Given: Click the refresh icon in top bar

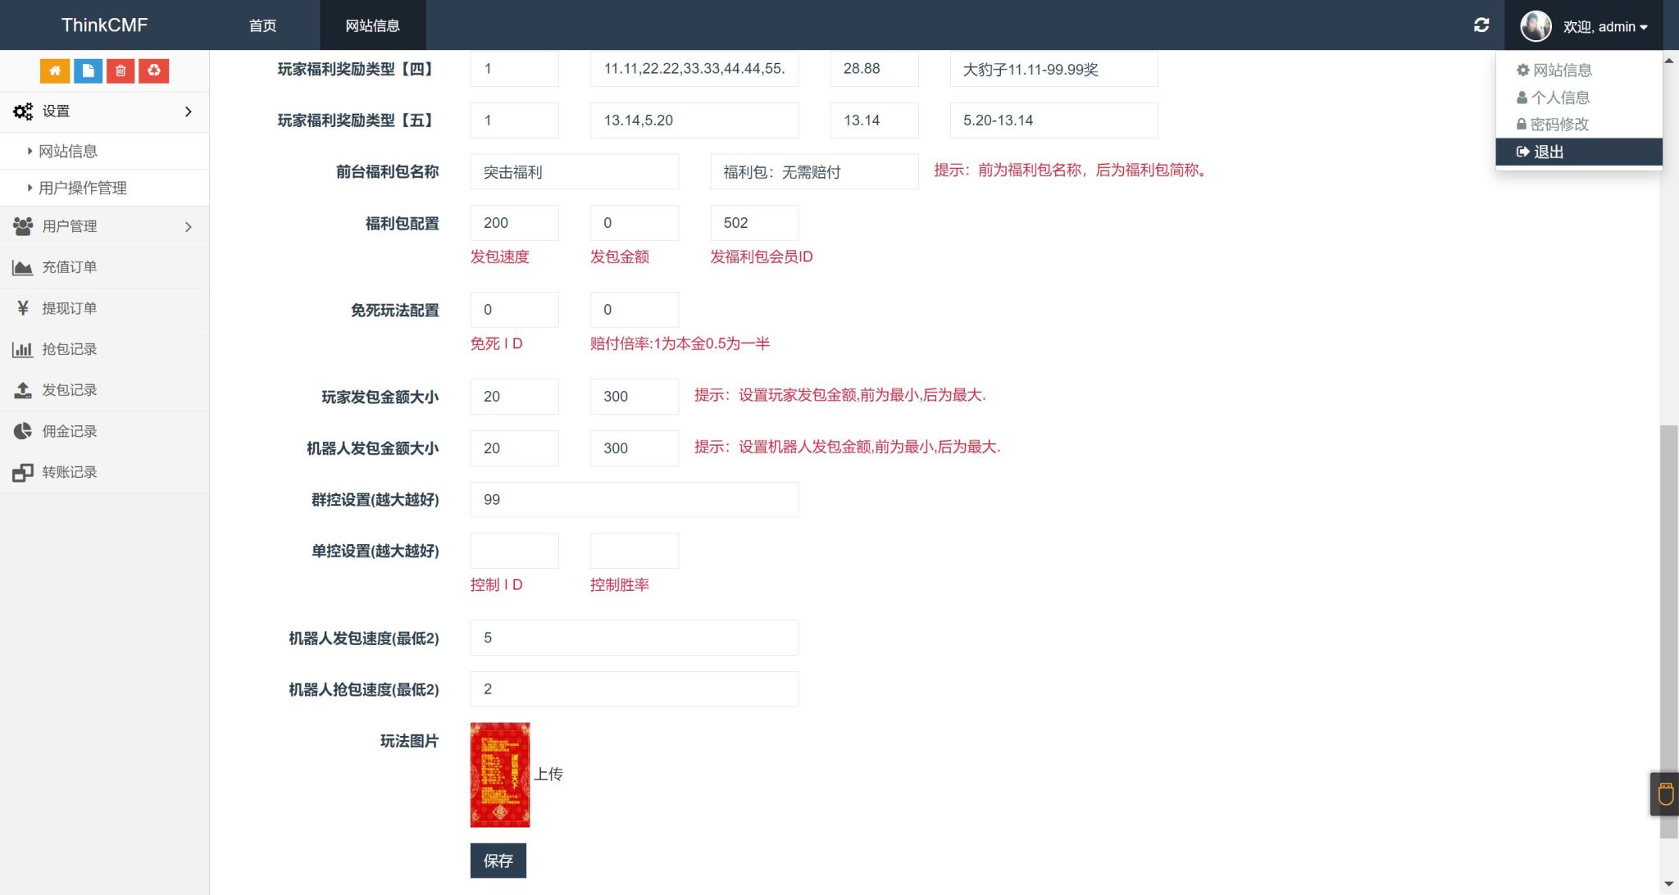Looking at the screenshot, I should pyautogui.click(x=1481, y=25).
